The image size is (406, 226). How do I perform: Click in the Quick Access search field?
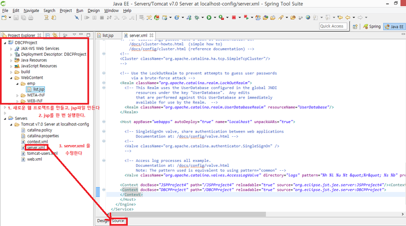(332, 26)
